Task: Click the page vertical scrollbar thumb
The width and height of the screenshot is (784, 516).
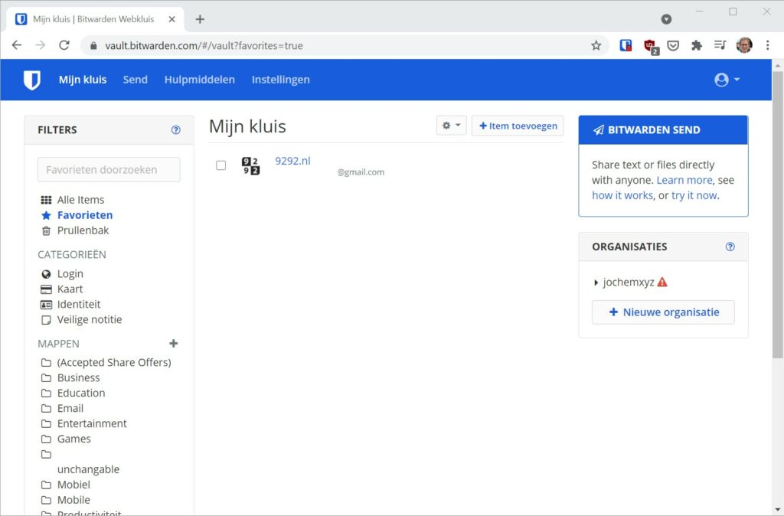Action: click(x=778, y=215)
